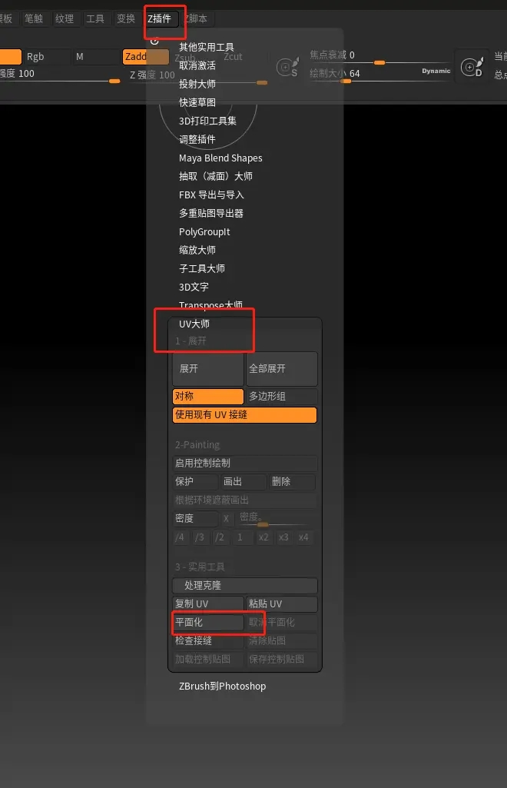
Task: Click the 展开 unwrap button
Action: coord(208,369)
